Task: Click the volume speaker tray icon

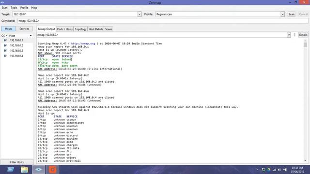Action: (279, 170)
